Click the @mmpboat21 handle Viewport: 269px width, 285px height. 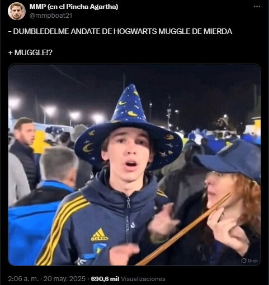coord(51,16)
